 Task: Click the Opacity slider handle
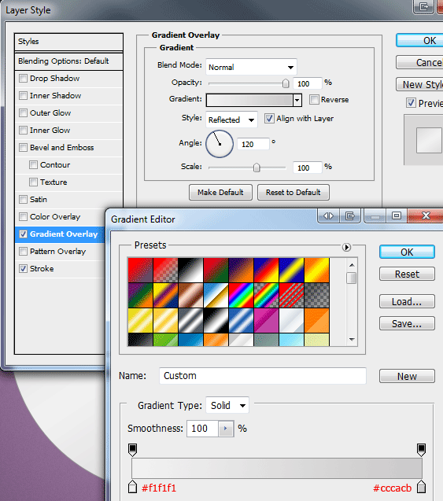[286, 83]
